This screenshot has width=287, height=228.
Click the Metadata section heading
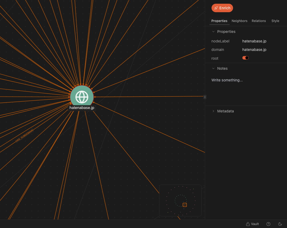pyautogui.click(x=225, y=111)
